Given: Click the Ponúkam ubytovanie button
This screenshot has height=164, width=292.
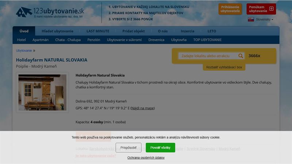Looking at the screenshot, I should 261,9.
